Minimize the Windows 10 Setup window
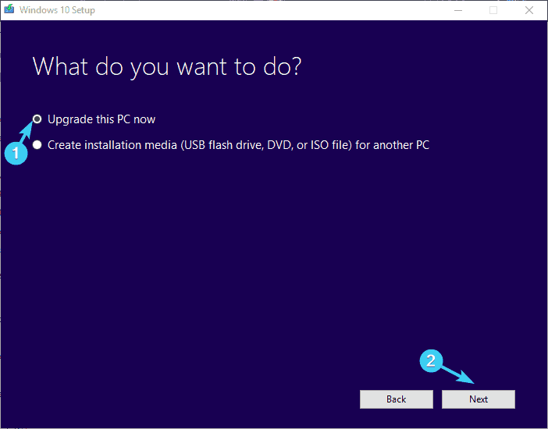The width and height of the screenshot is (548, 429). (x=458, y=10)
